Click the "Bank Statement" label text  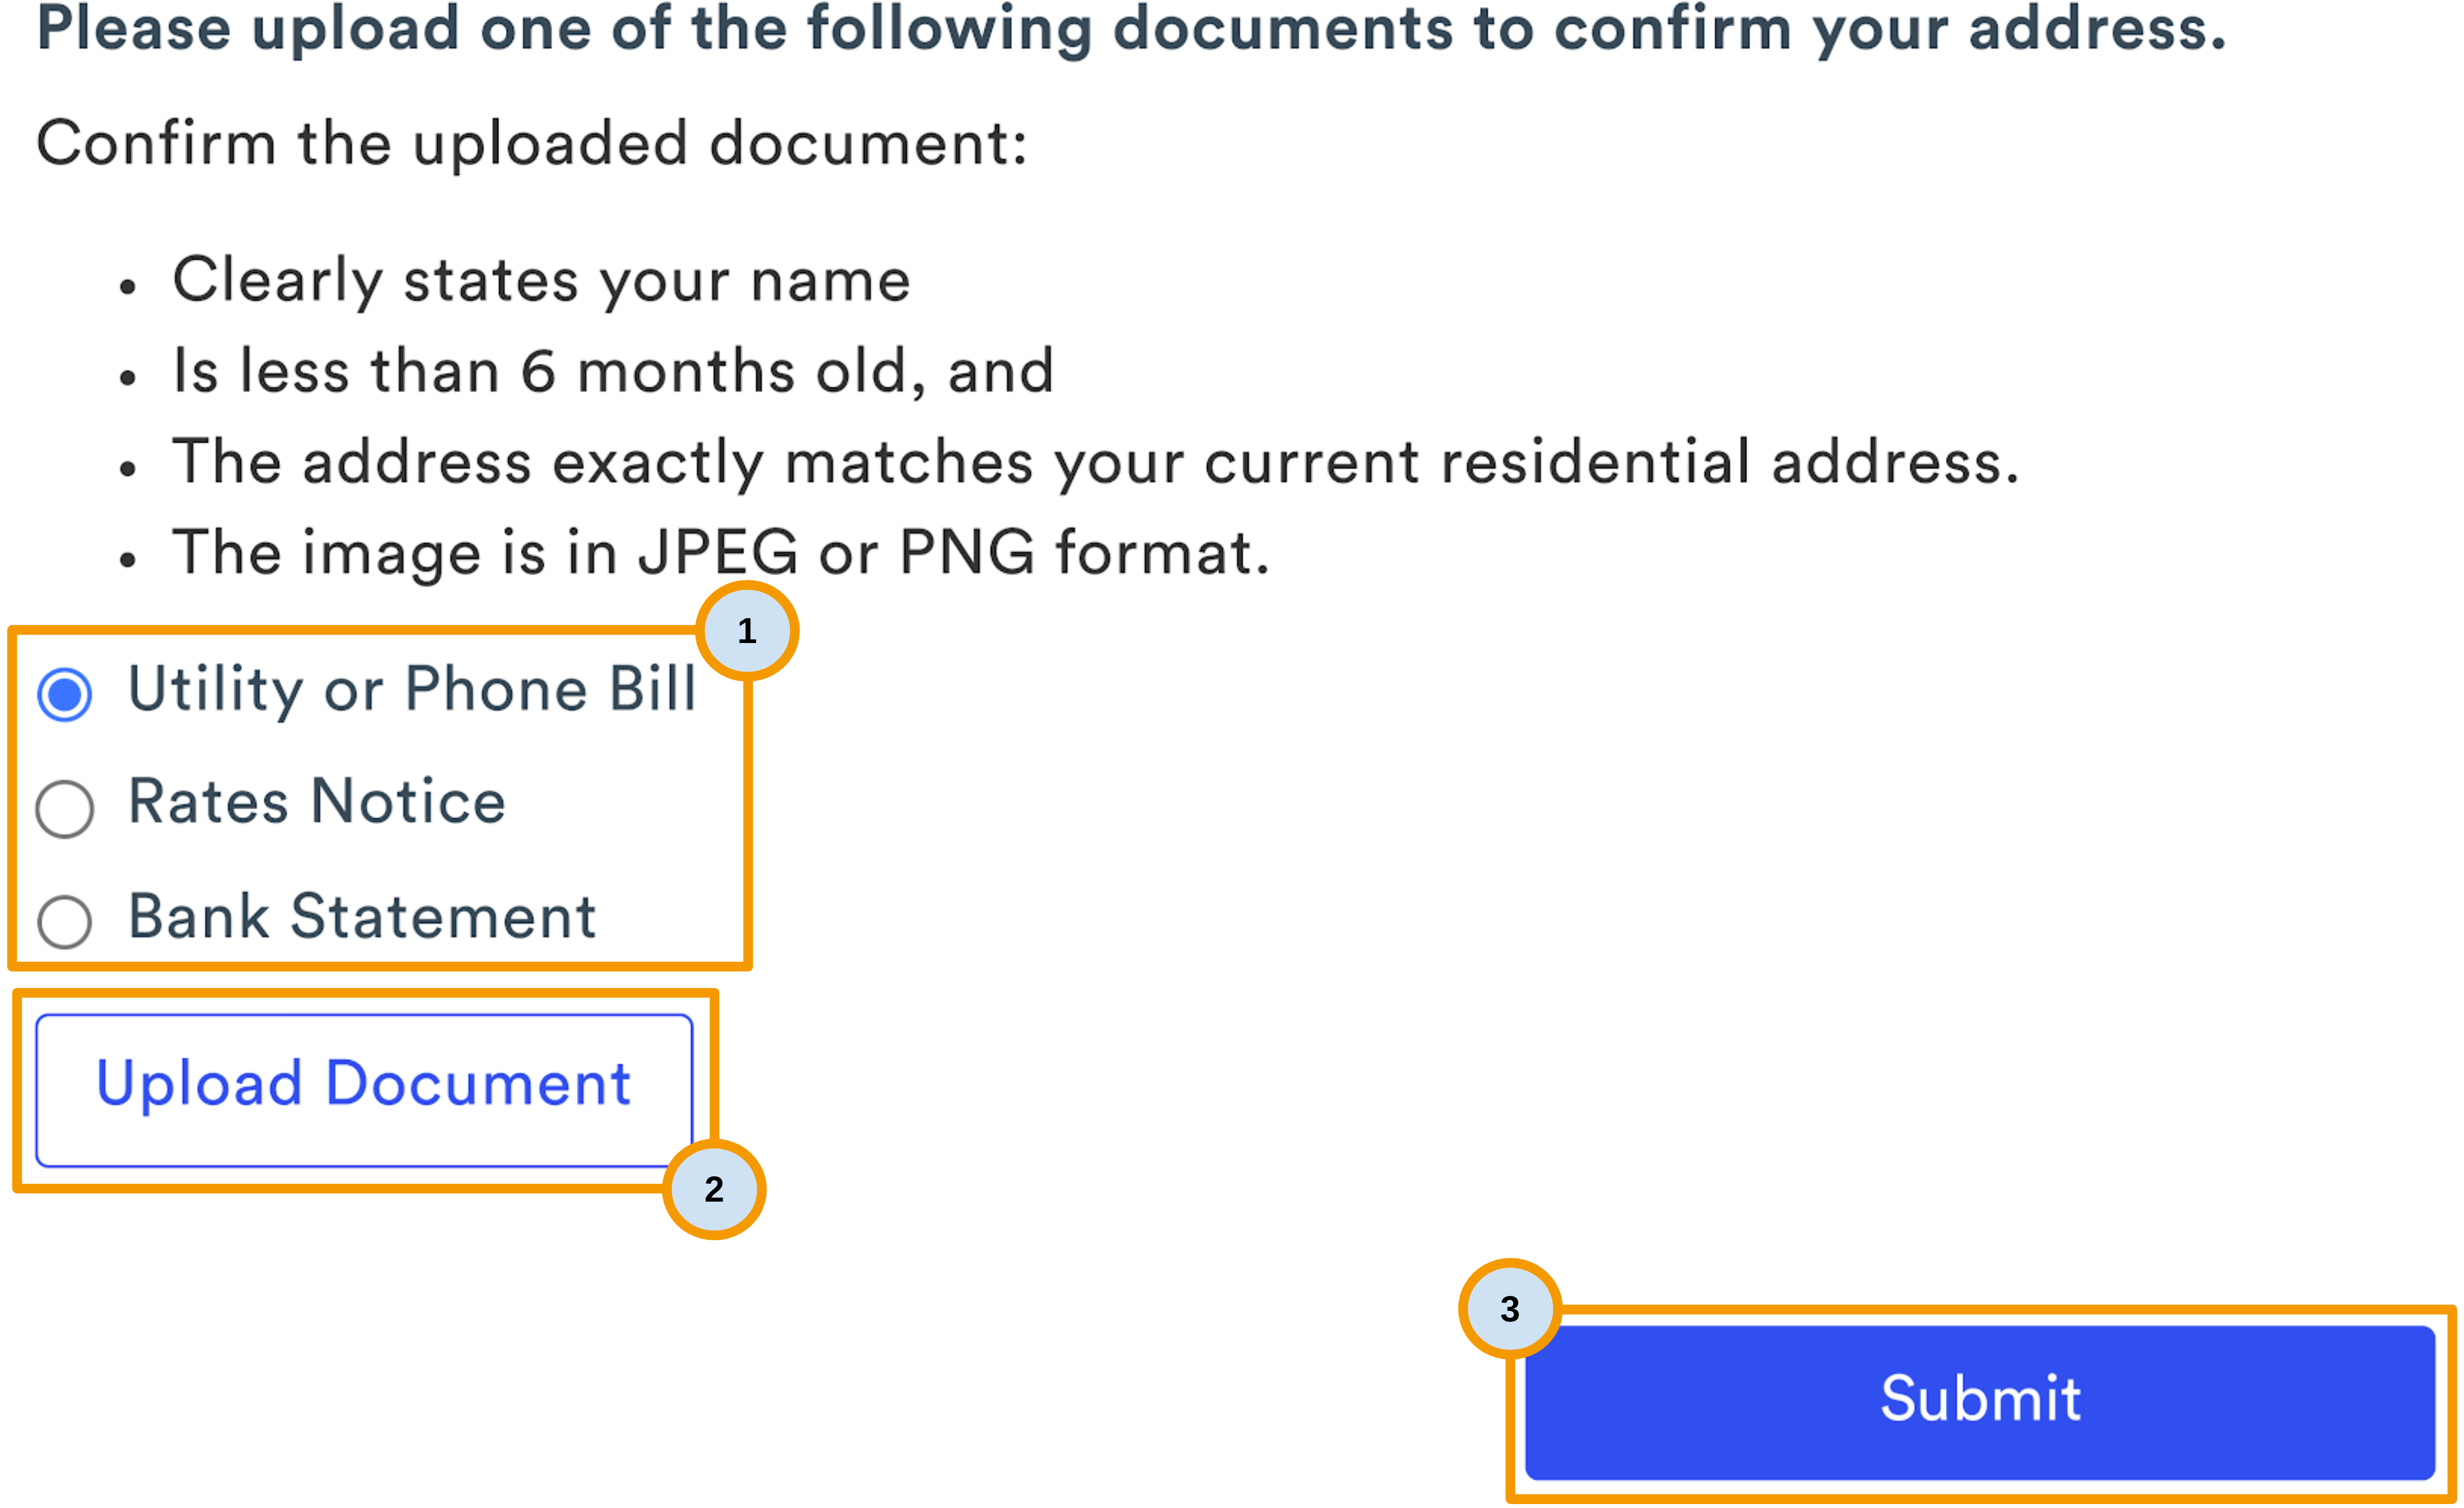362,917
